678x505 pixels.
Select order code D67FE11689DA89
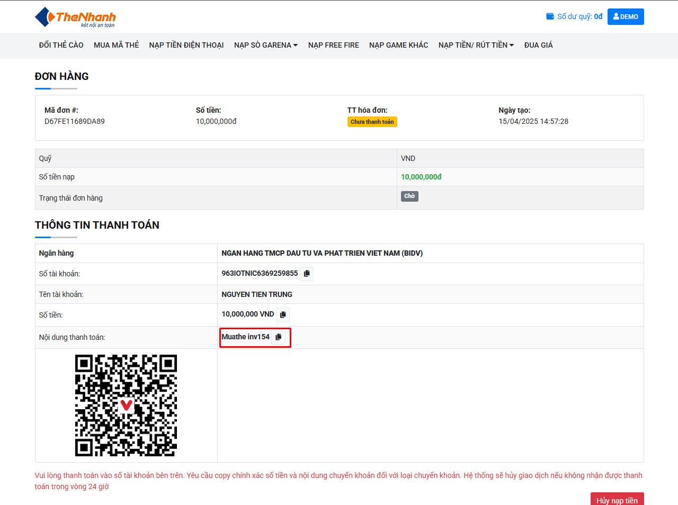pos(75,121)
